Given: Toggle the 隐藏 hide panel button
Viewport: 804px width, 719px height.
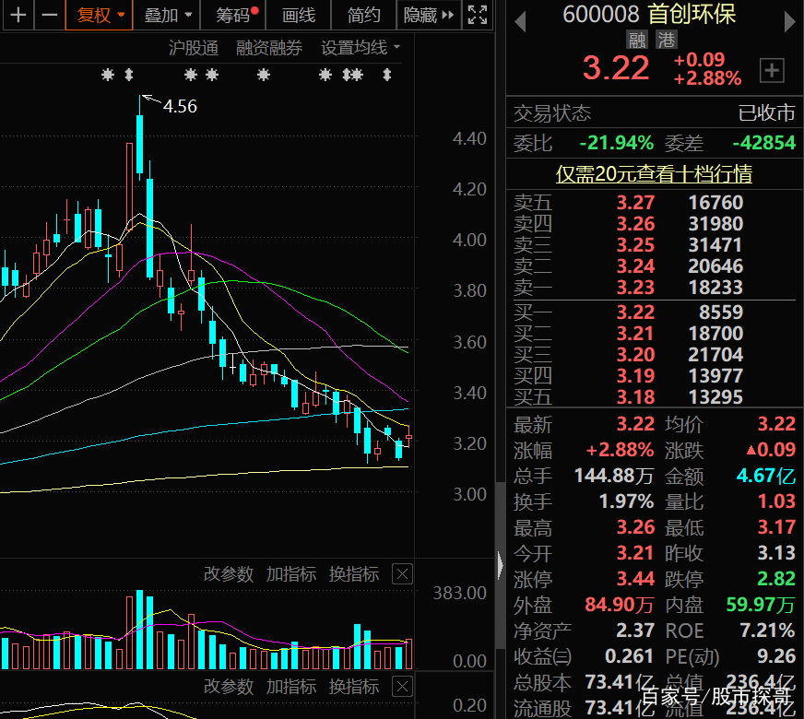Looking at the screenshot, I should coord(430,15).
